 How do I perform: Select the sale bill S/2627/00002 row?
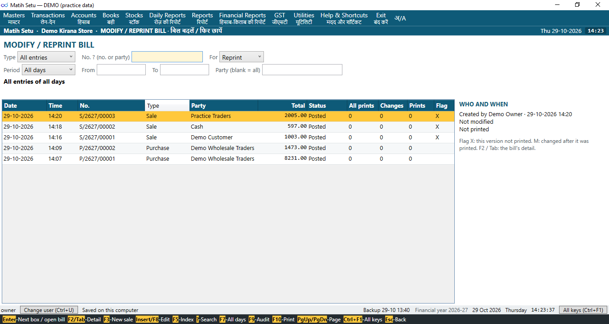(x=228, y=127)
